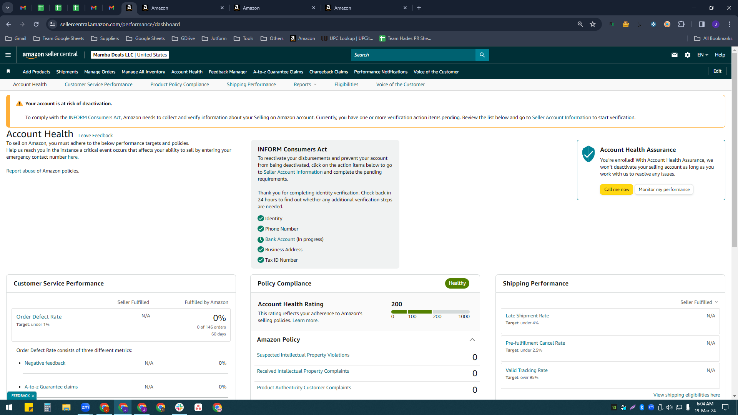
Task: Click the Account Health Rating progress bar
Action: point(430,312)
